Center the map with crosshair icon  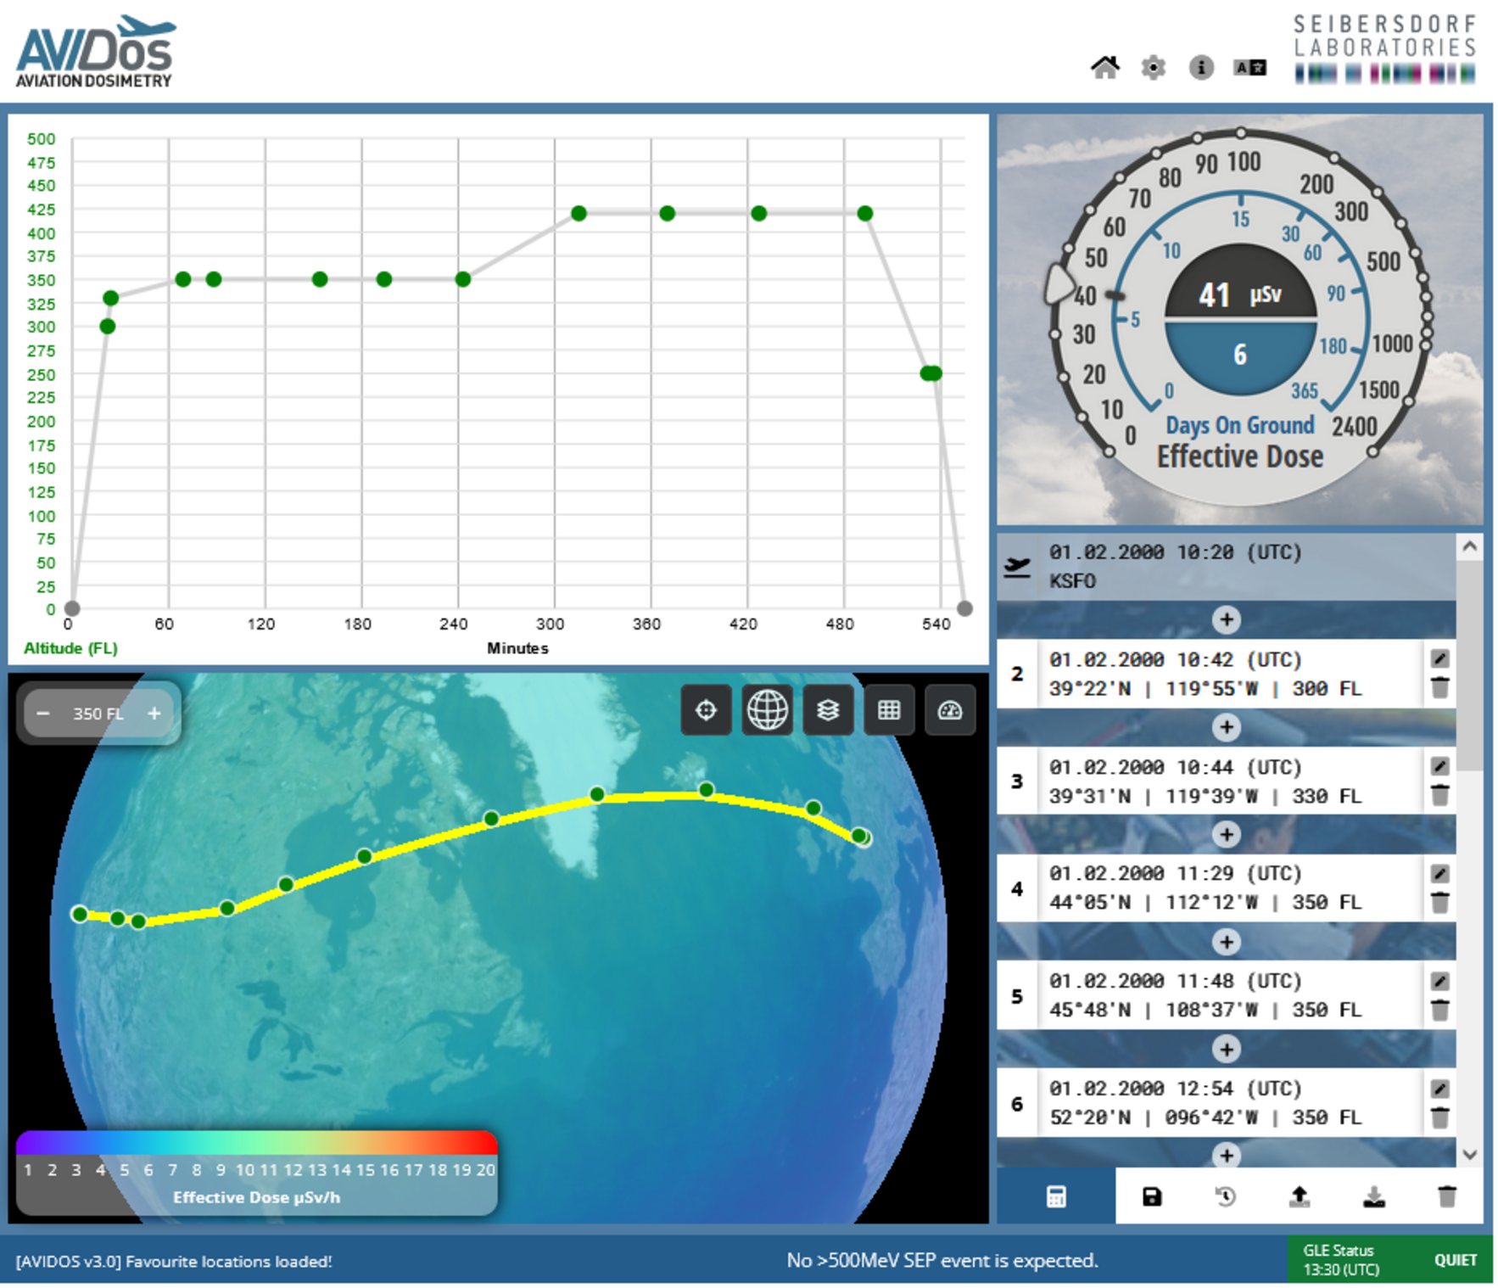[705, 709]
